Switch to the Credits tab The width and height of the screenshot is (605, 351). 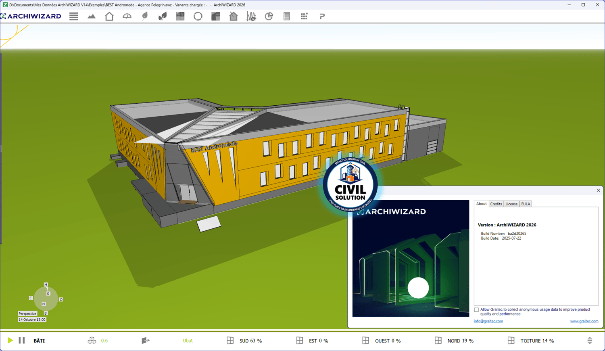coord(496,204)
